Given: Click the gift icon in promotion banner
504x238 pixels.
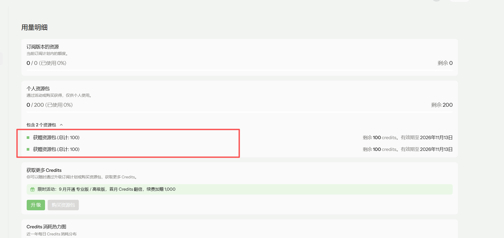Looking at the screenshot, I should [32, 189].
